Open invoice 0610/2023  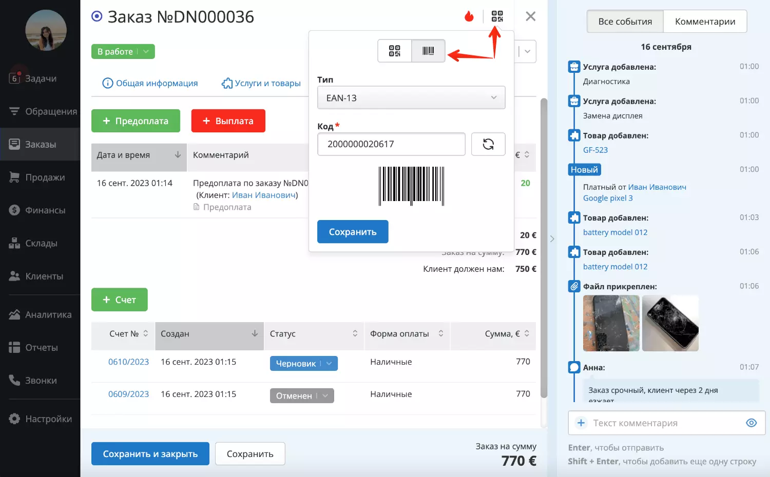click(x=128, y=362)
